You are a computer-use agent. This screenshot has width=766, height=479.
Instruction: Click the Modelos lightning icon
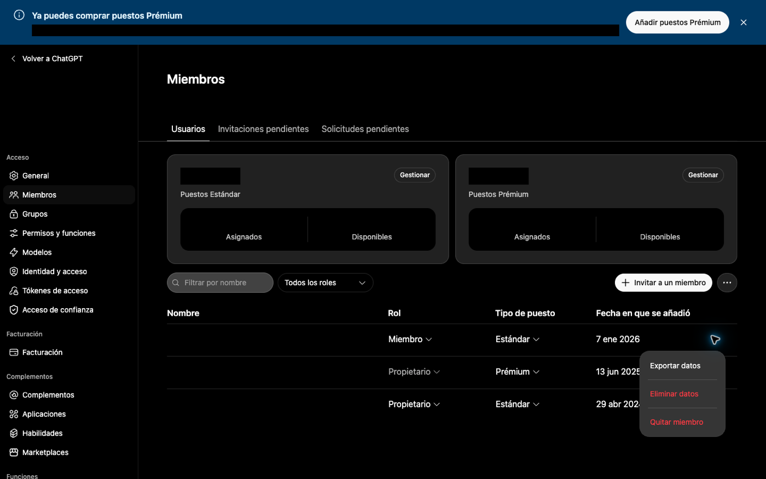(x=14, y=252)
